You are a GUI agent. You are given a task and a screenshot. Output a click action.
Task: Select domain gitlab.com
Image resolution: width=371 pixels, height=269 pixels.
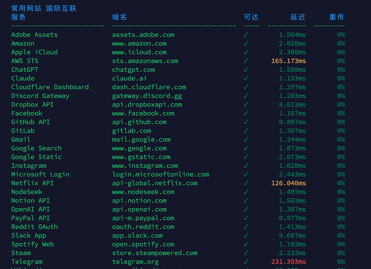tap(131, 131)
